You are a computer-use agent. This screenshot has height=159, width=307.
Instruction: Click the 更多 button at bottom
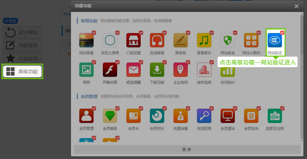[x=187, y=150]
